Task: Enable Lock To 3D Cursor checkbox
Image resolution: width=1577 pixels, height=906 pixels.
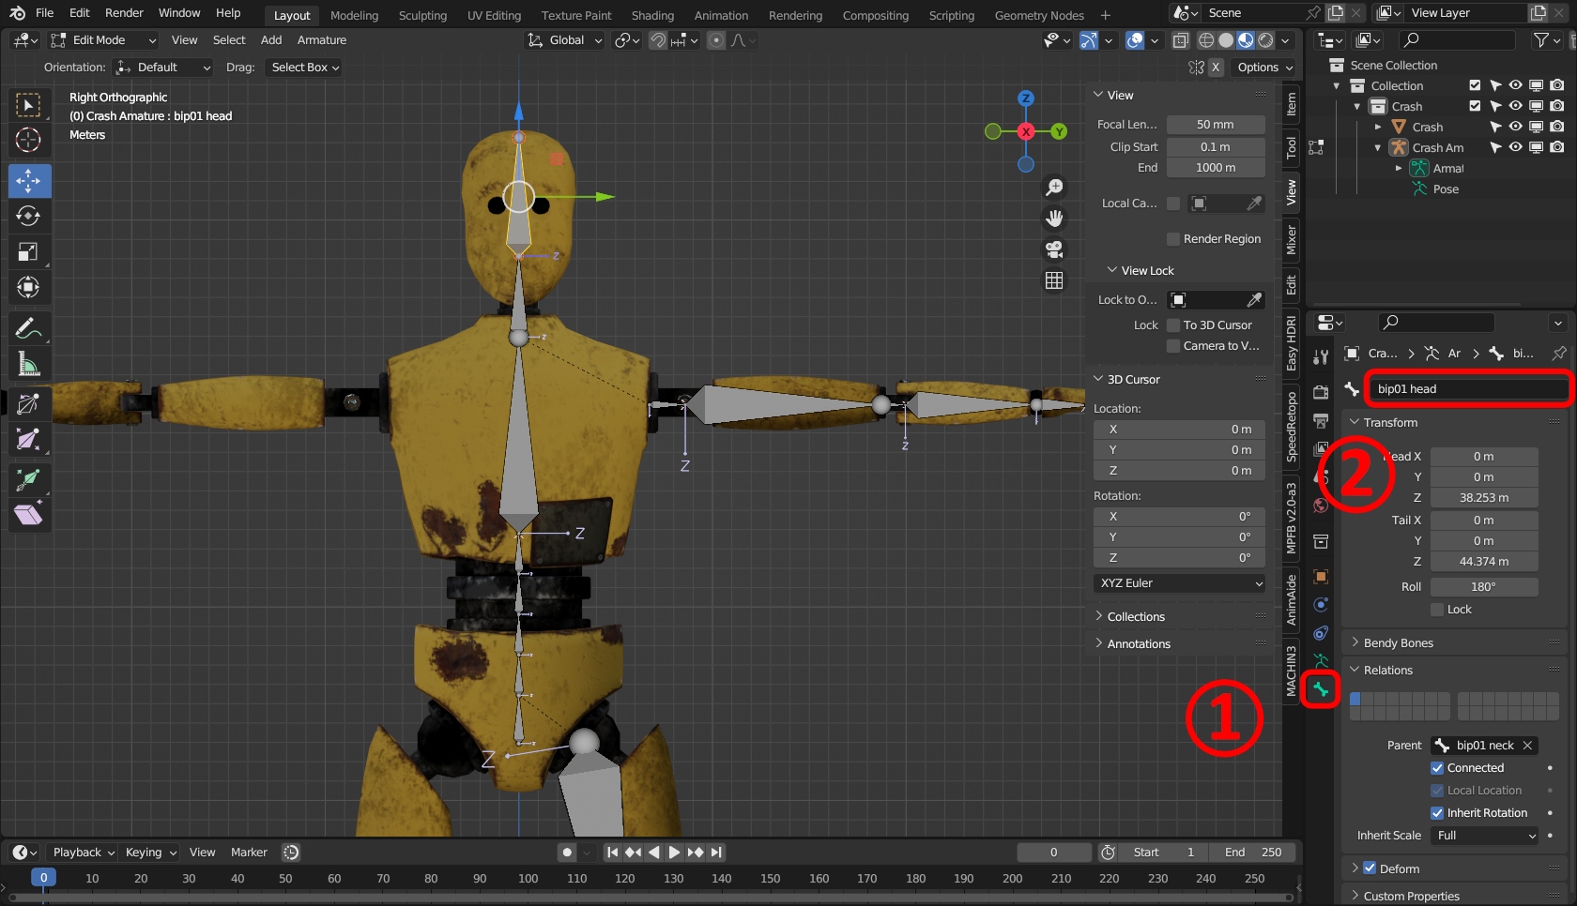Action: (1173, 325)
